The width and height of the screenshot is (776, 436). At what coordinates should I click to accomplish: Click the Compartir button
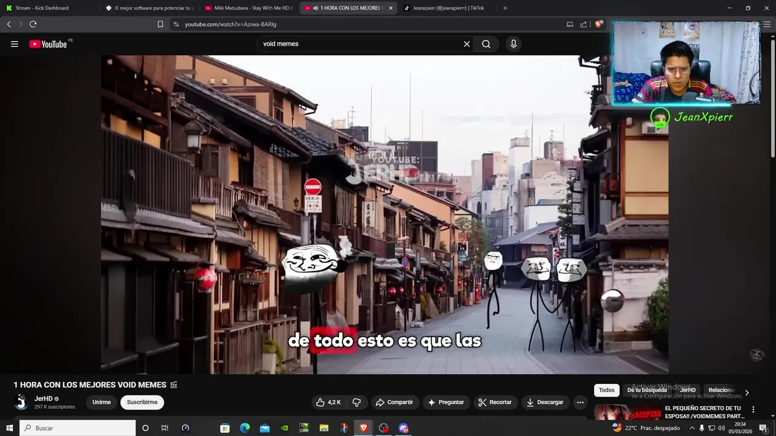coord(394,402)
